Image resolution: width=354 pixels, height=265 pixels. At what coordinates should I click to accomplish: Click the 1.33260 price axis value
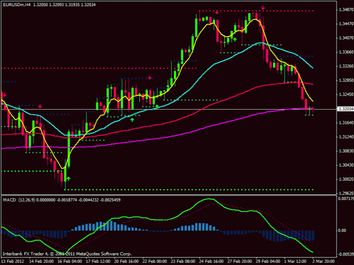click(x=346, y=67)
